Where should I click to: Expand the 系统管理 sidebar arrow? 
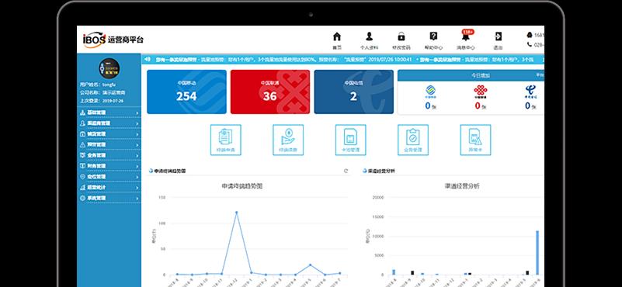point(137,199)
